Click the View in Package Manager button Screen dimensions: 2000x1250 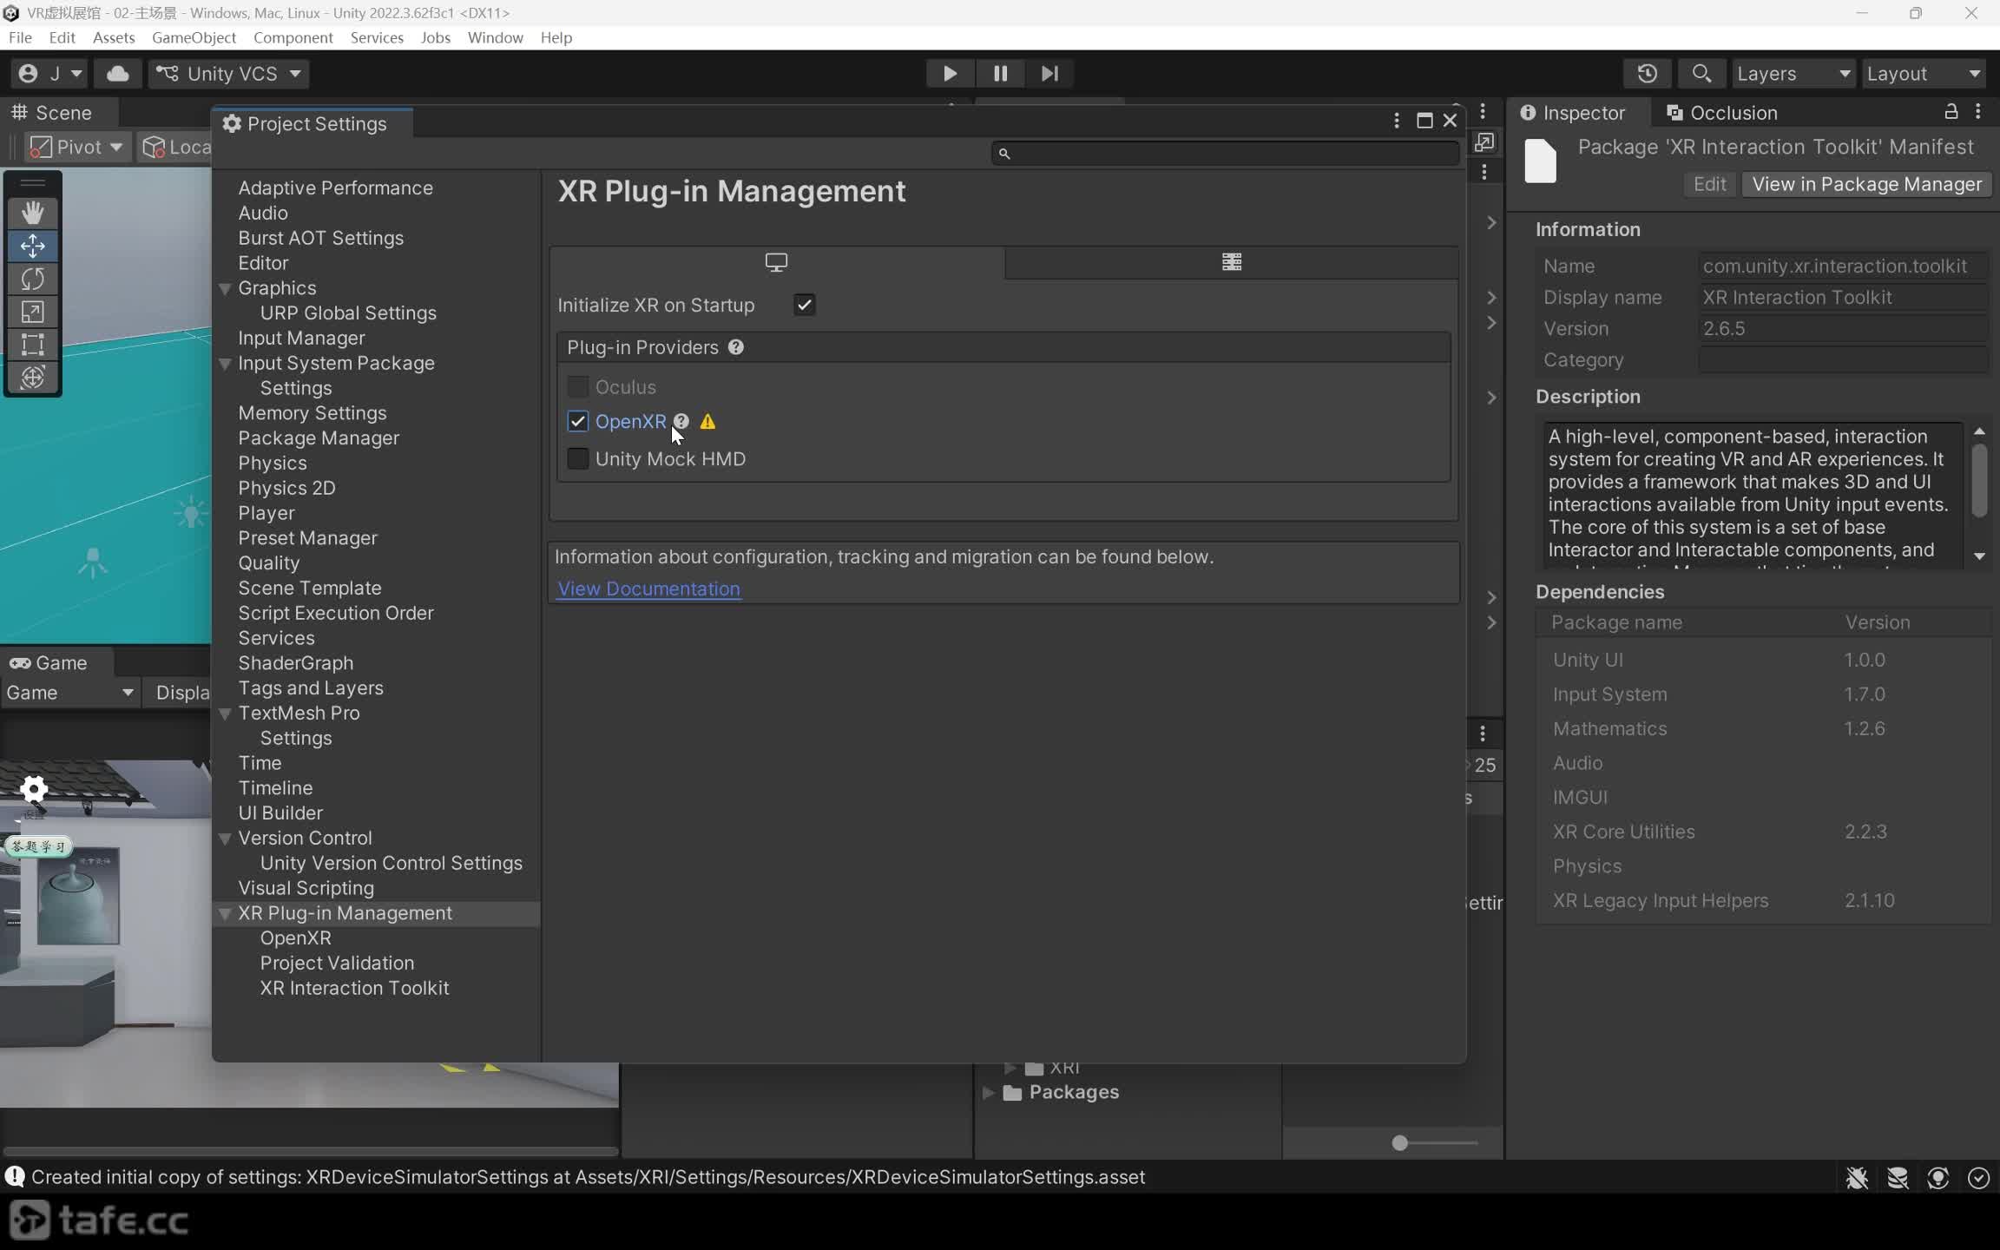[x=1866, y=184]
